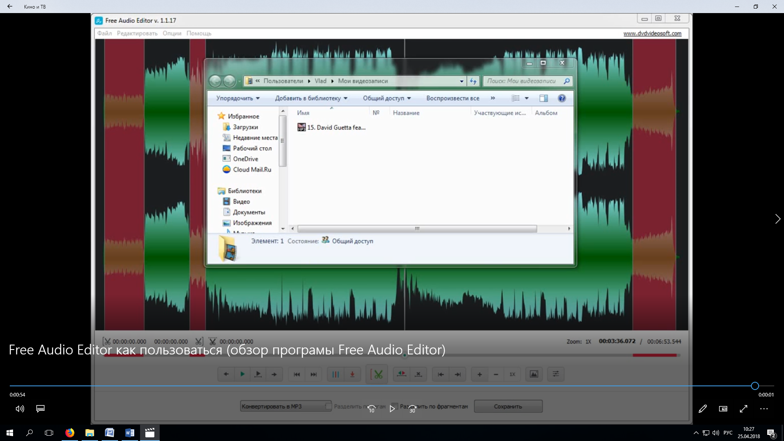Viewport: 784px width, 441px height.
Task: Expand the address bar history dropdown
Action: pyautogui.click(x=461, y=81)
